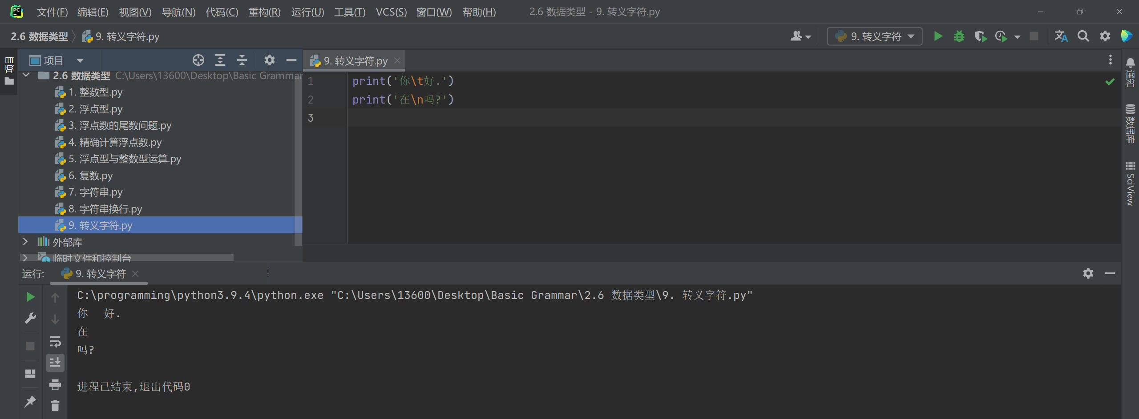Open 通知 sidebar tool window
The height and width of the screenshot is (419, 1139).
(1130, 72)
